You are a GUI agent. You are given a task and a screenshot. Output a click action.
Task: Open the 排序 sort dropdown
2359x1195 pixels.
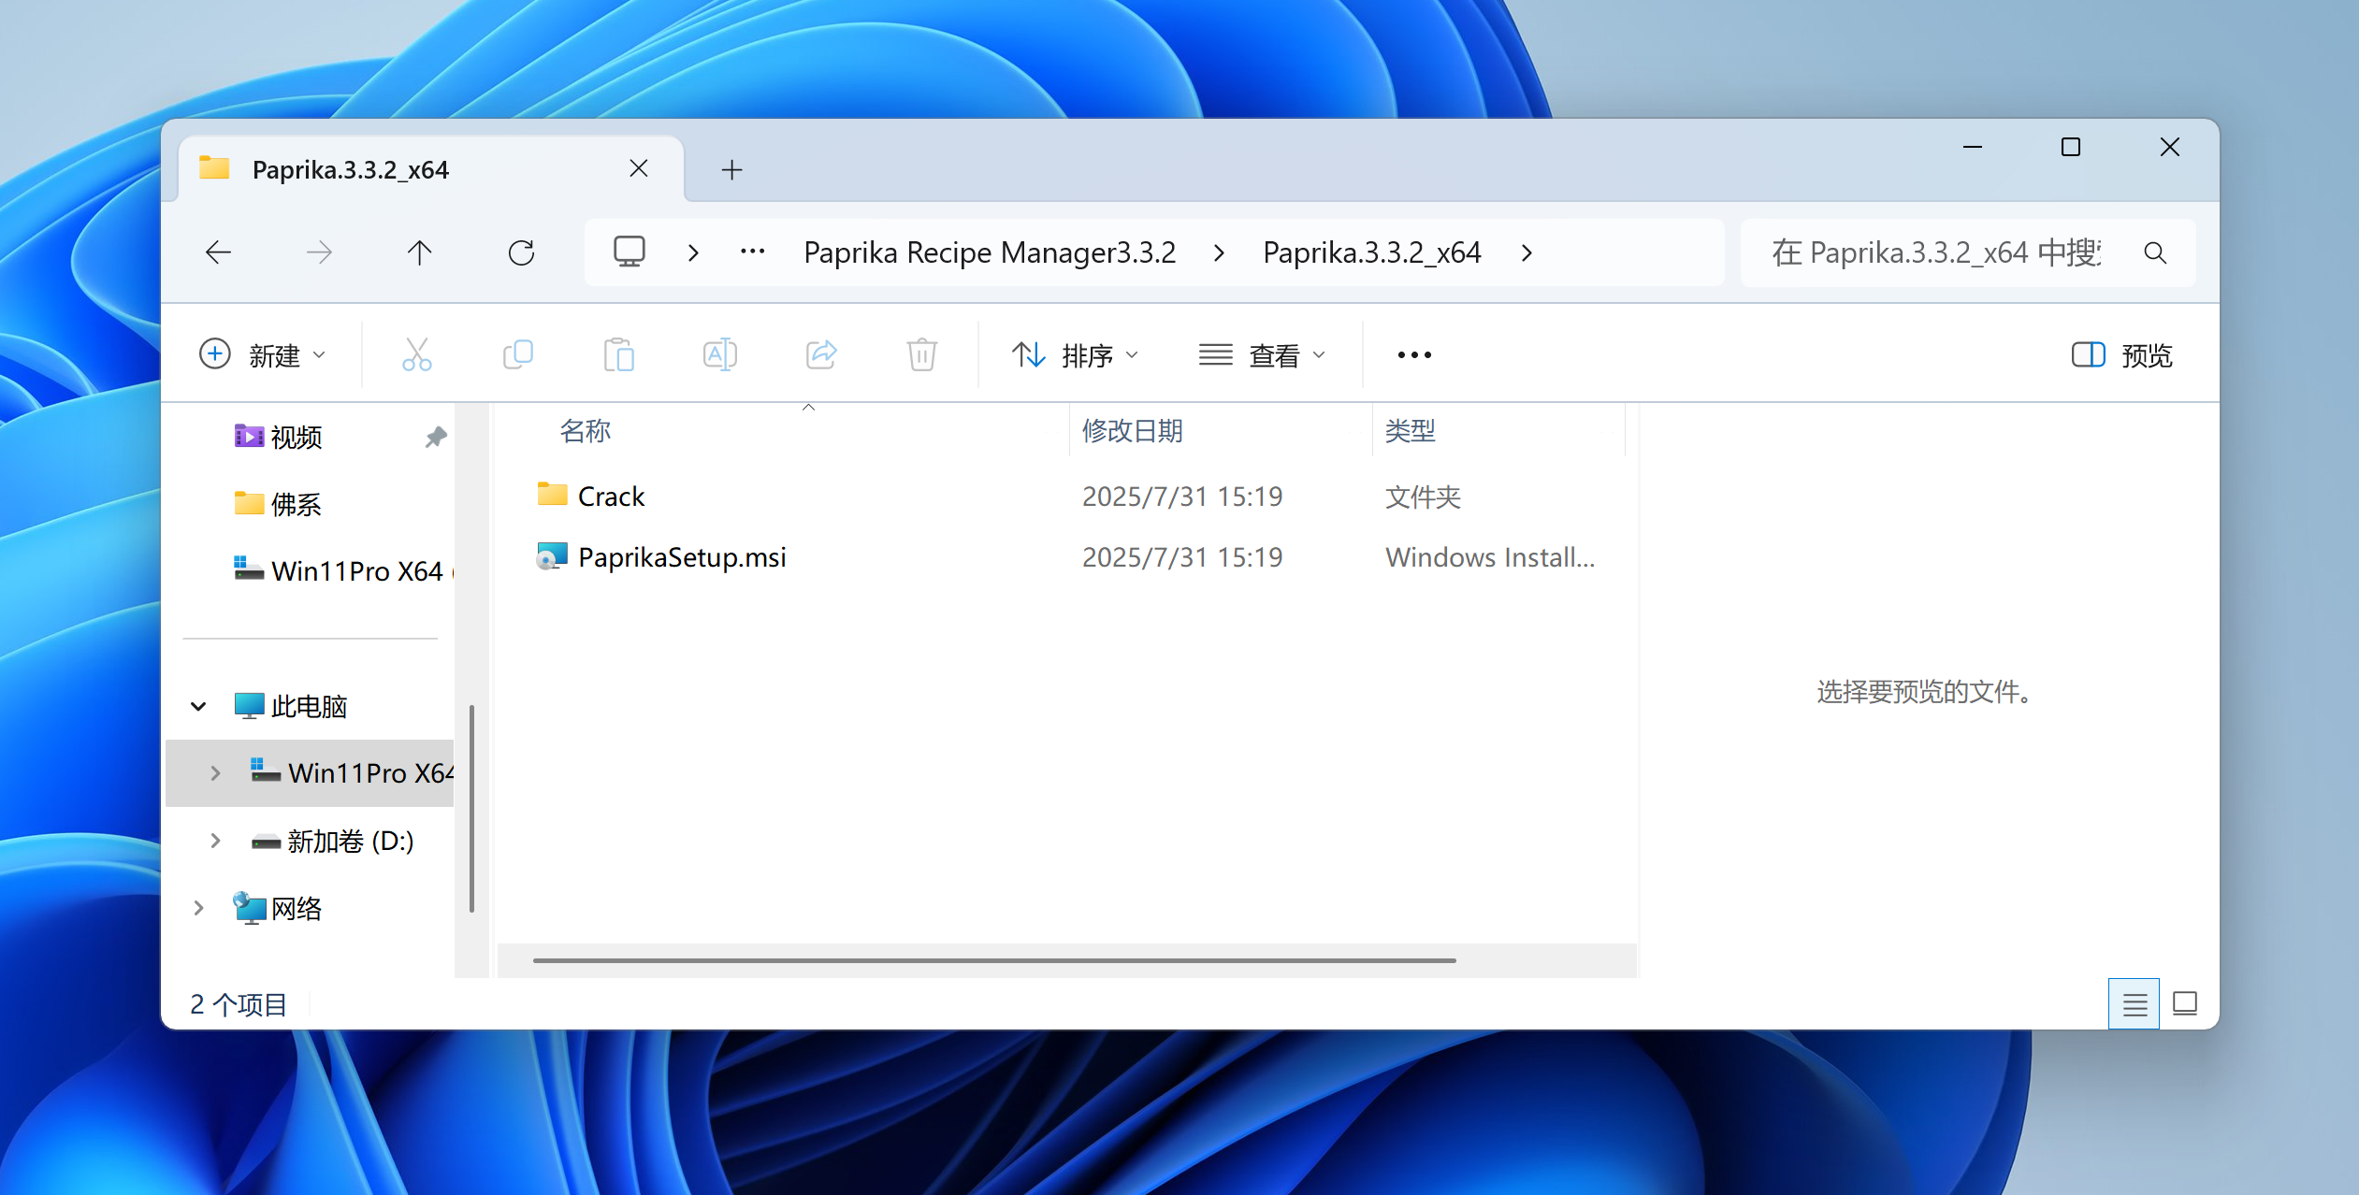pyautogui.click(x=1076, y=355)
